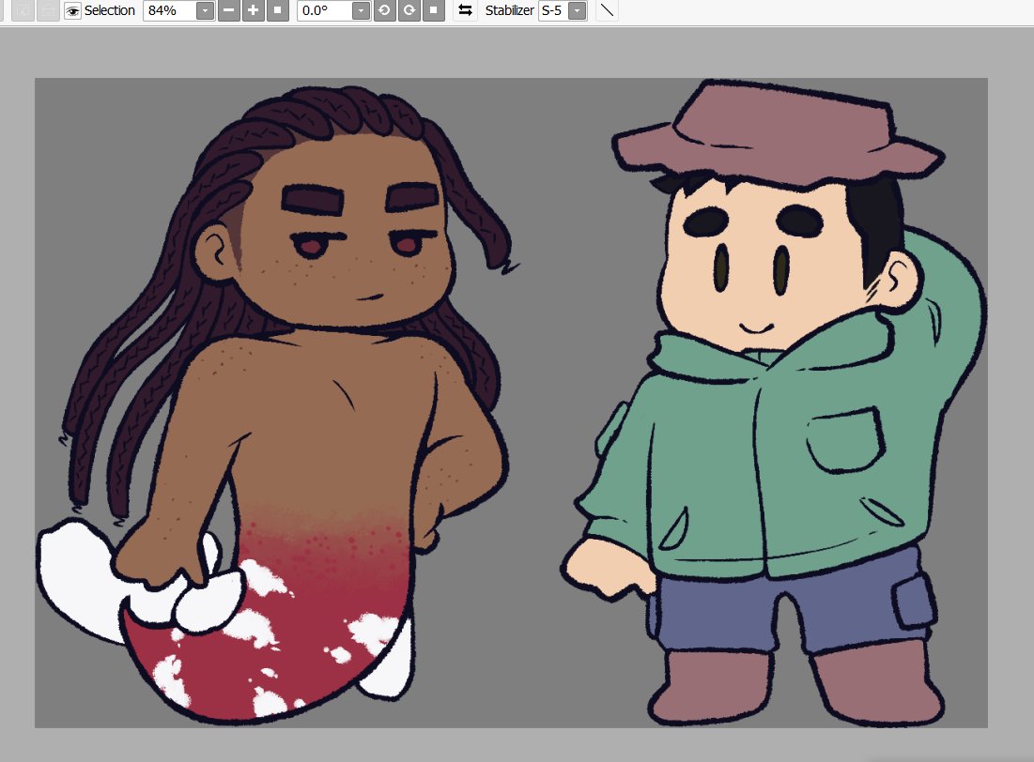The width and height of the screenshot is (1034, 762).
Task: Reset the zoom with the square button
Action: point(278,10)
